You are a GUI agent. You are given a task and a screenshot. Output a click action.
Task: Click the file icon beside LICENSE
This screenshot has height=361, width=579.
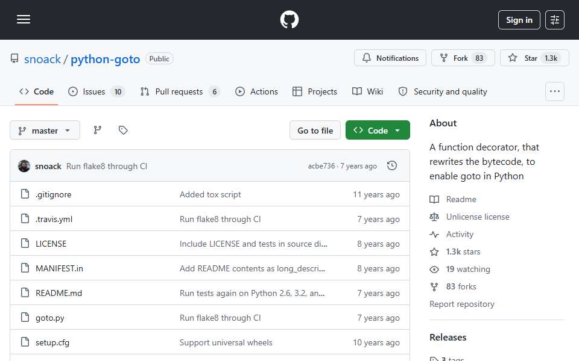pos(25,243)
